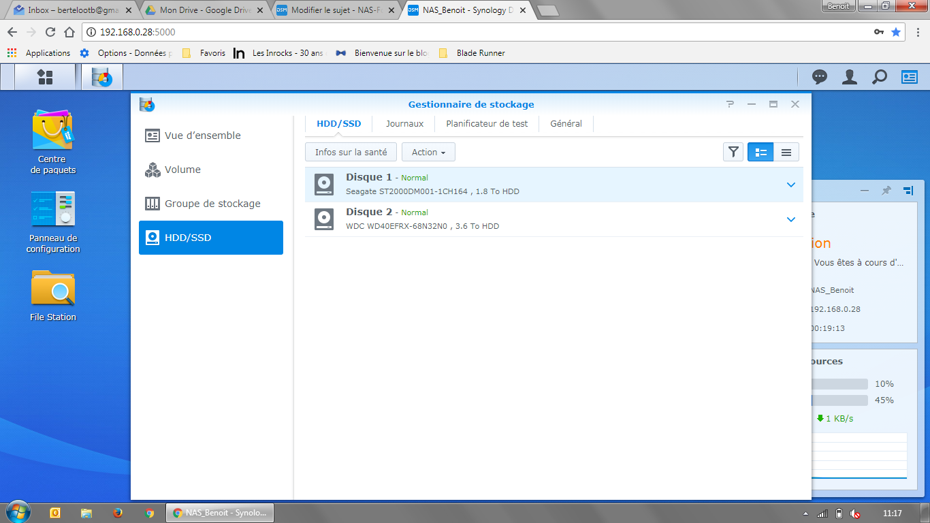
Task: Launch File Station from desktop
Action: [53, 296]
